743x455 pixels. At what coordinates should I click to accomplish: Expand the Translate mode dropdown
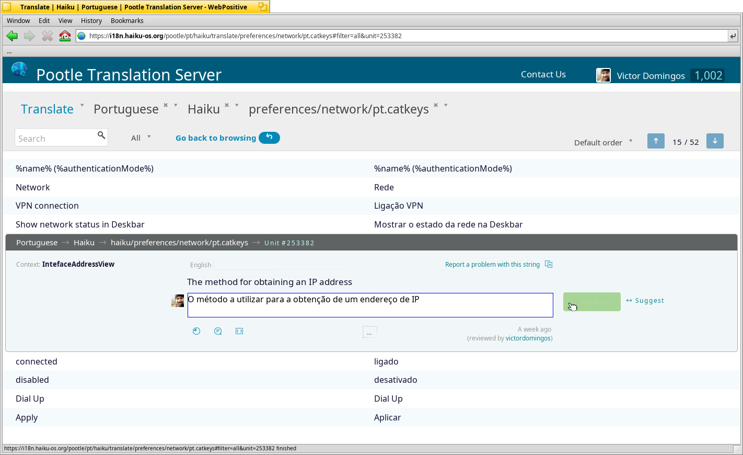point(82,105)
